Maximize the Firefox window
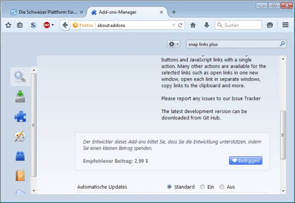 (x=274, y=6)
